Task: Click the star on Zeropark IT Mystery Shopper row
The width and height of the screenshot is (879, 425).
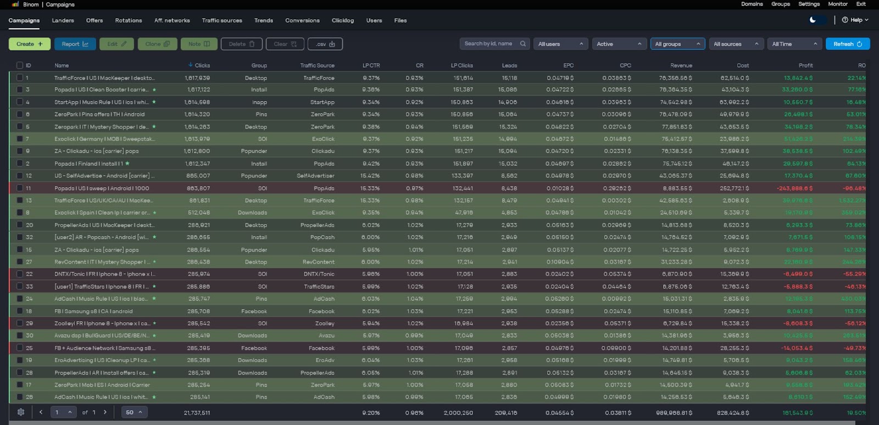Action: coord(154,127)
